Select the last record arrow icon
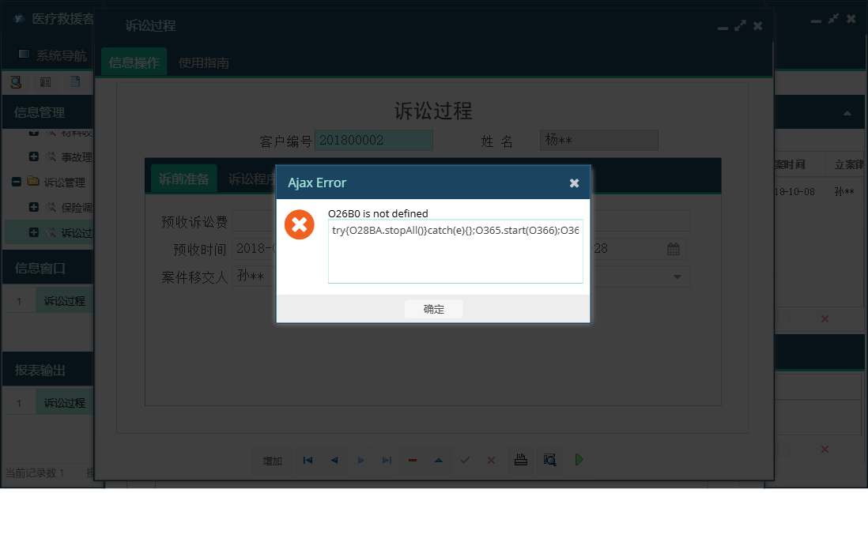This screenshot has width=868, height=557. [x=387, y=460]
